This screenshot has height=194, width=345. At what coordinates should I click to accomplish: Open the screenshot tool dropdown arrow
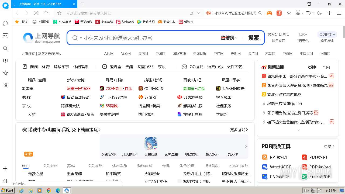[302, 13]
